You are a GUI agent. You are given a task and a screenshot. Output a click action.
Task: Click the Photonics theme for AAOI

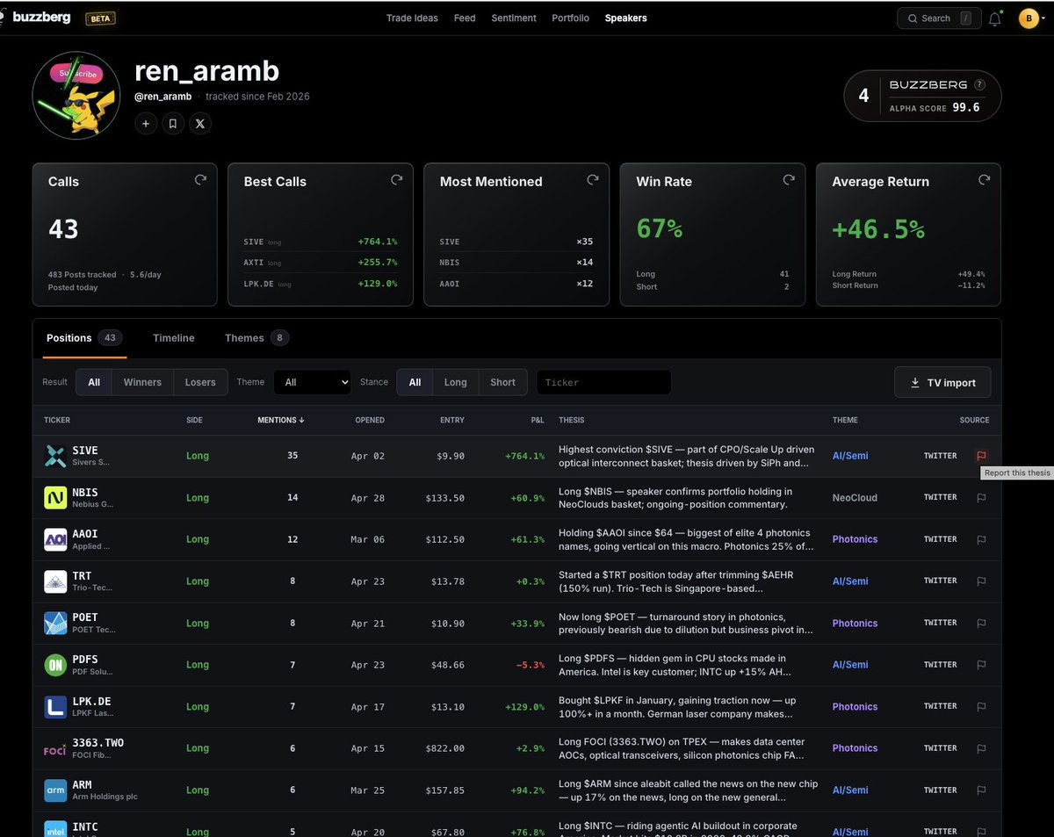tap(855, 539)
